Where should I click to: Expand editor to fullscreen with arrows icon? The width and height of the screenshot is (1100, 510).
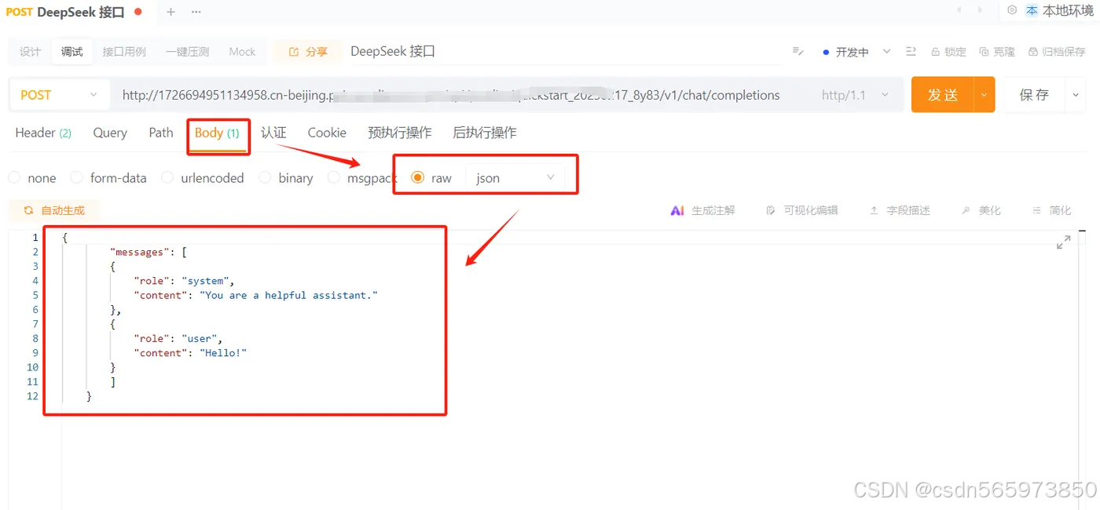click(1063, 242)
